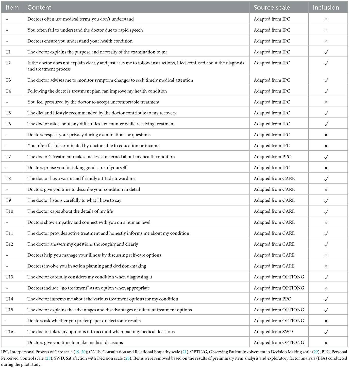Click the cross for 'self-care options' row
This screenshot has width=349, height=368.
click(326, 255)
